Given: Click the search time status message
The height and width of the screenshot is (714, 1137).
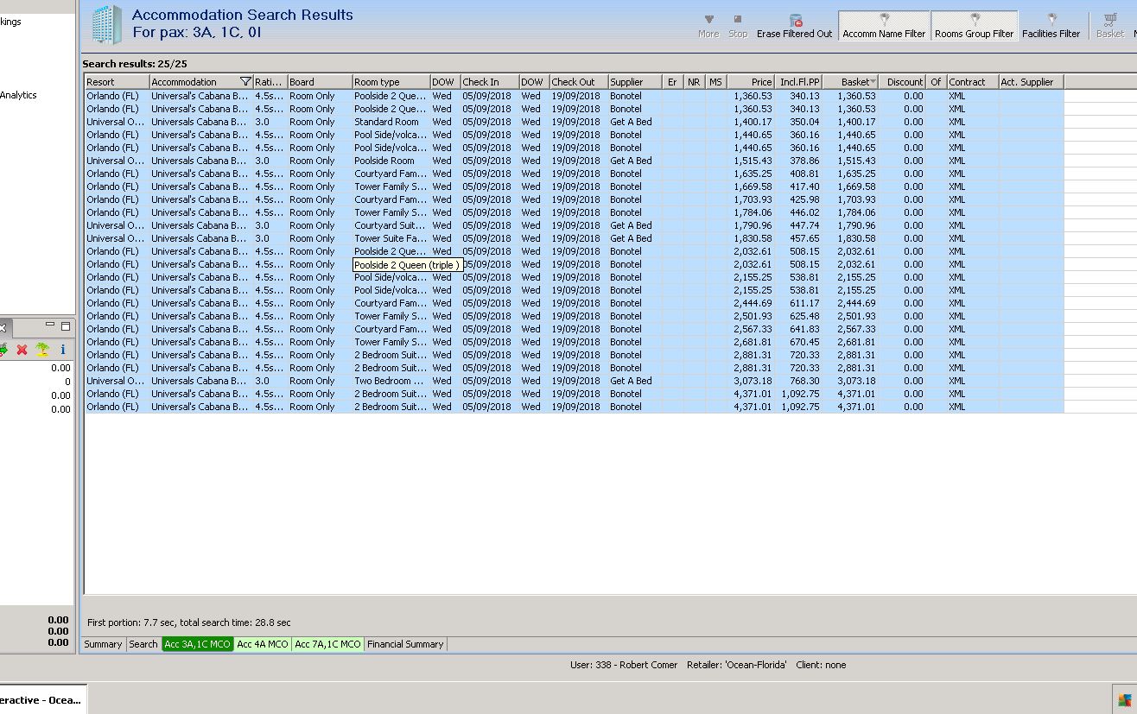Looking at the screenshot, I should coord(189,622).
